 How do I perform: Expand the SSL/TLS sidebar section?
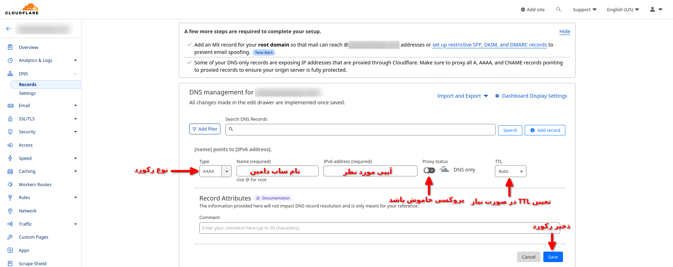pyautogui.click(x=75, y=119)
